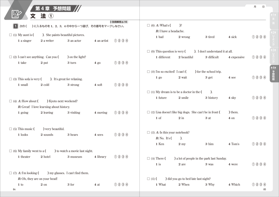Check the box next to 'My dream is to be a doctor'

click(148, 92)
